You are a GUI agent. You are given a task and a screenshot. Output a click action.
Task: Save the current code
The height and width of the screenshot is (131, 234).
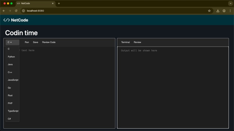[35, 42]
